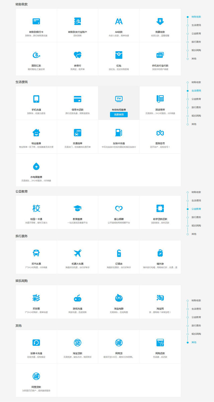The image size is (214, 402).
Task: Click the 淘宝网 service title link
Action: click(x=160, y=309)
